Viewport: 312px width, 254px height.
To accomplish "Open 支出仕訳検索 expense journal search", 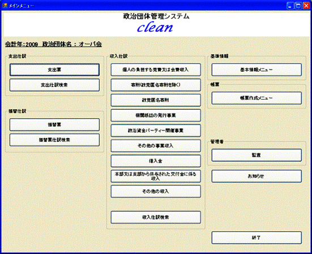I will click(54, 85).
